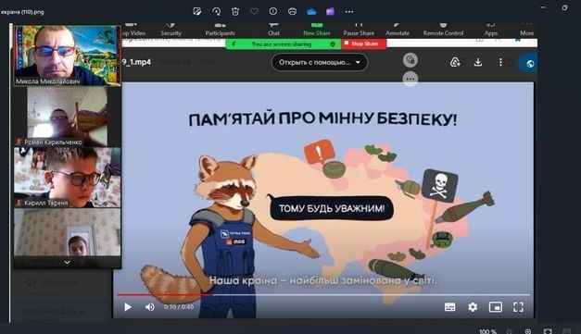Open the Drive viewer vertical-dots menu
Viewport: 581px width, 334px height.
point(500,62)
